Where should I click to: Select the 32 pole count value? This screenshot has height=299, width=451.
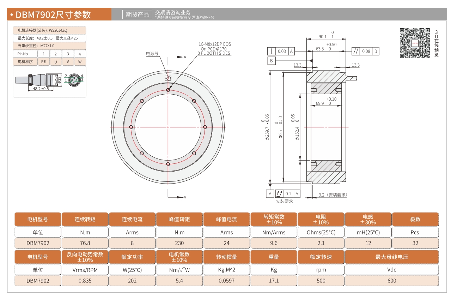(415, 243)
